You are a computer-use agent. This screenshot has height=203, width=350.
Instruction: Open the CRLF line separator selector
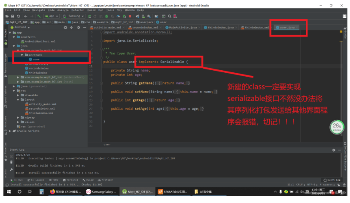point(300,185)
